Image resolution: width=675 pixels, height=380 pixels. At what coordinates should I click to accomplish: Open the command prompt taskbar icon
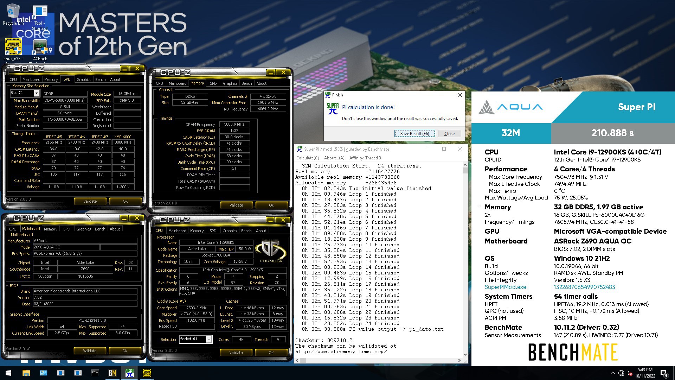point(95,373)
